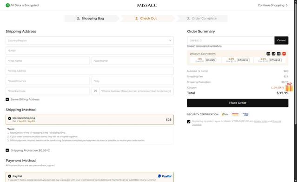Click the red countdown seconds box
Image resolution: width=297 pixels, height=182 pixels.
(284, 54)
